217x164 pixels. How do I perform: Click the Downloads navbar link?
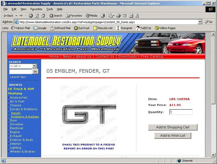click(x=128, y=56)
